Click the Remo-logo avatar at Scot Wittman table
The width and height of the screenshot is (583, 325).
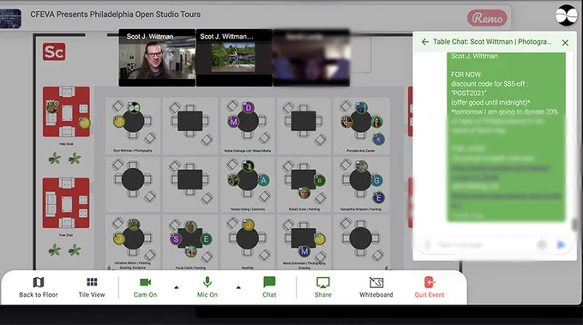(x=134, y=108)
